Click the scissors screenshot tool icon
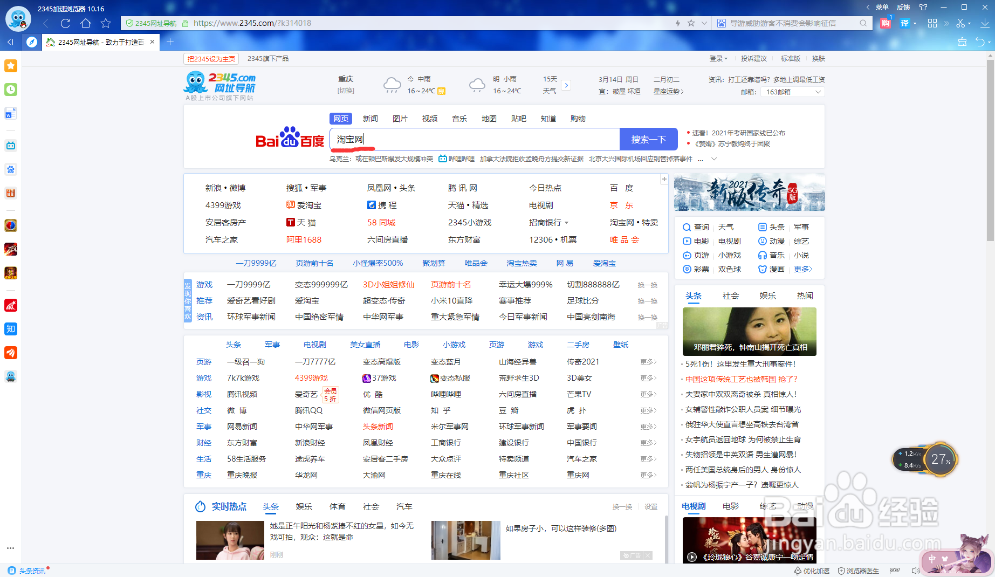This screenshot has width=995, height=577. point(960,23)
